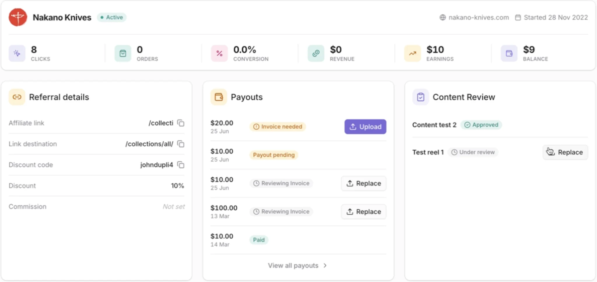Click the Payouts heading
Viewport: 597px width, 282px height.
(x=247, y=97)
